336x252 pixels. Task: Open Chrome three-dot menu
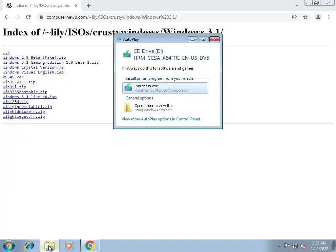coord(329,17)
